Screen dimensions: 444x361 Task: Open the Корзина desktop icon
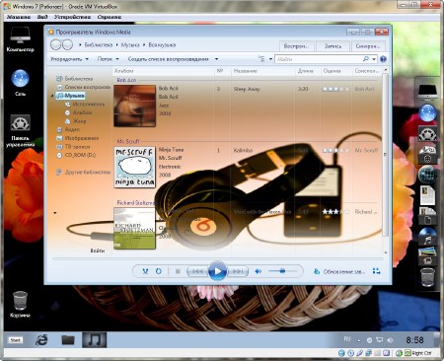click(x=20, y=305)
